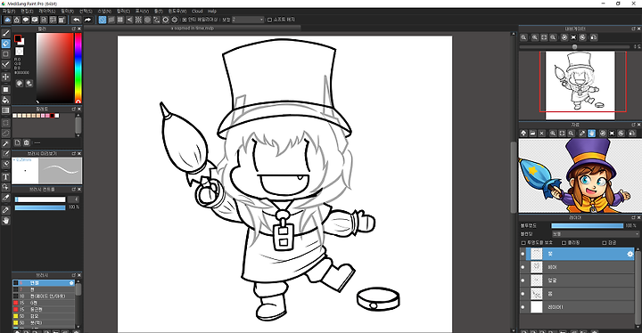This screenshot has height=333, width=642.
Task: Click brush list scroll down arrow
Action: [x=78, y=326]
